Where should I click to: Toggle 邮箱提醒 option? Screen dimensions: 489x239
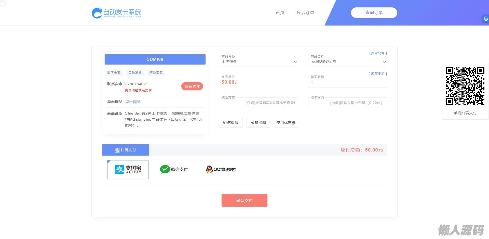[x=258, y=123]
